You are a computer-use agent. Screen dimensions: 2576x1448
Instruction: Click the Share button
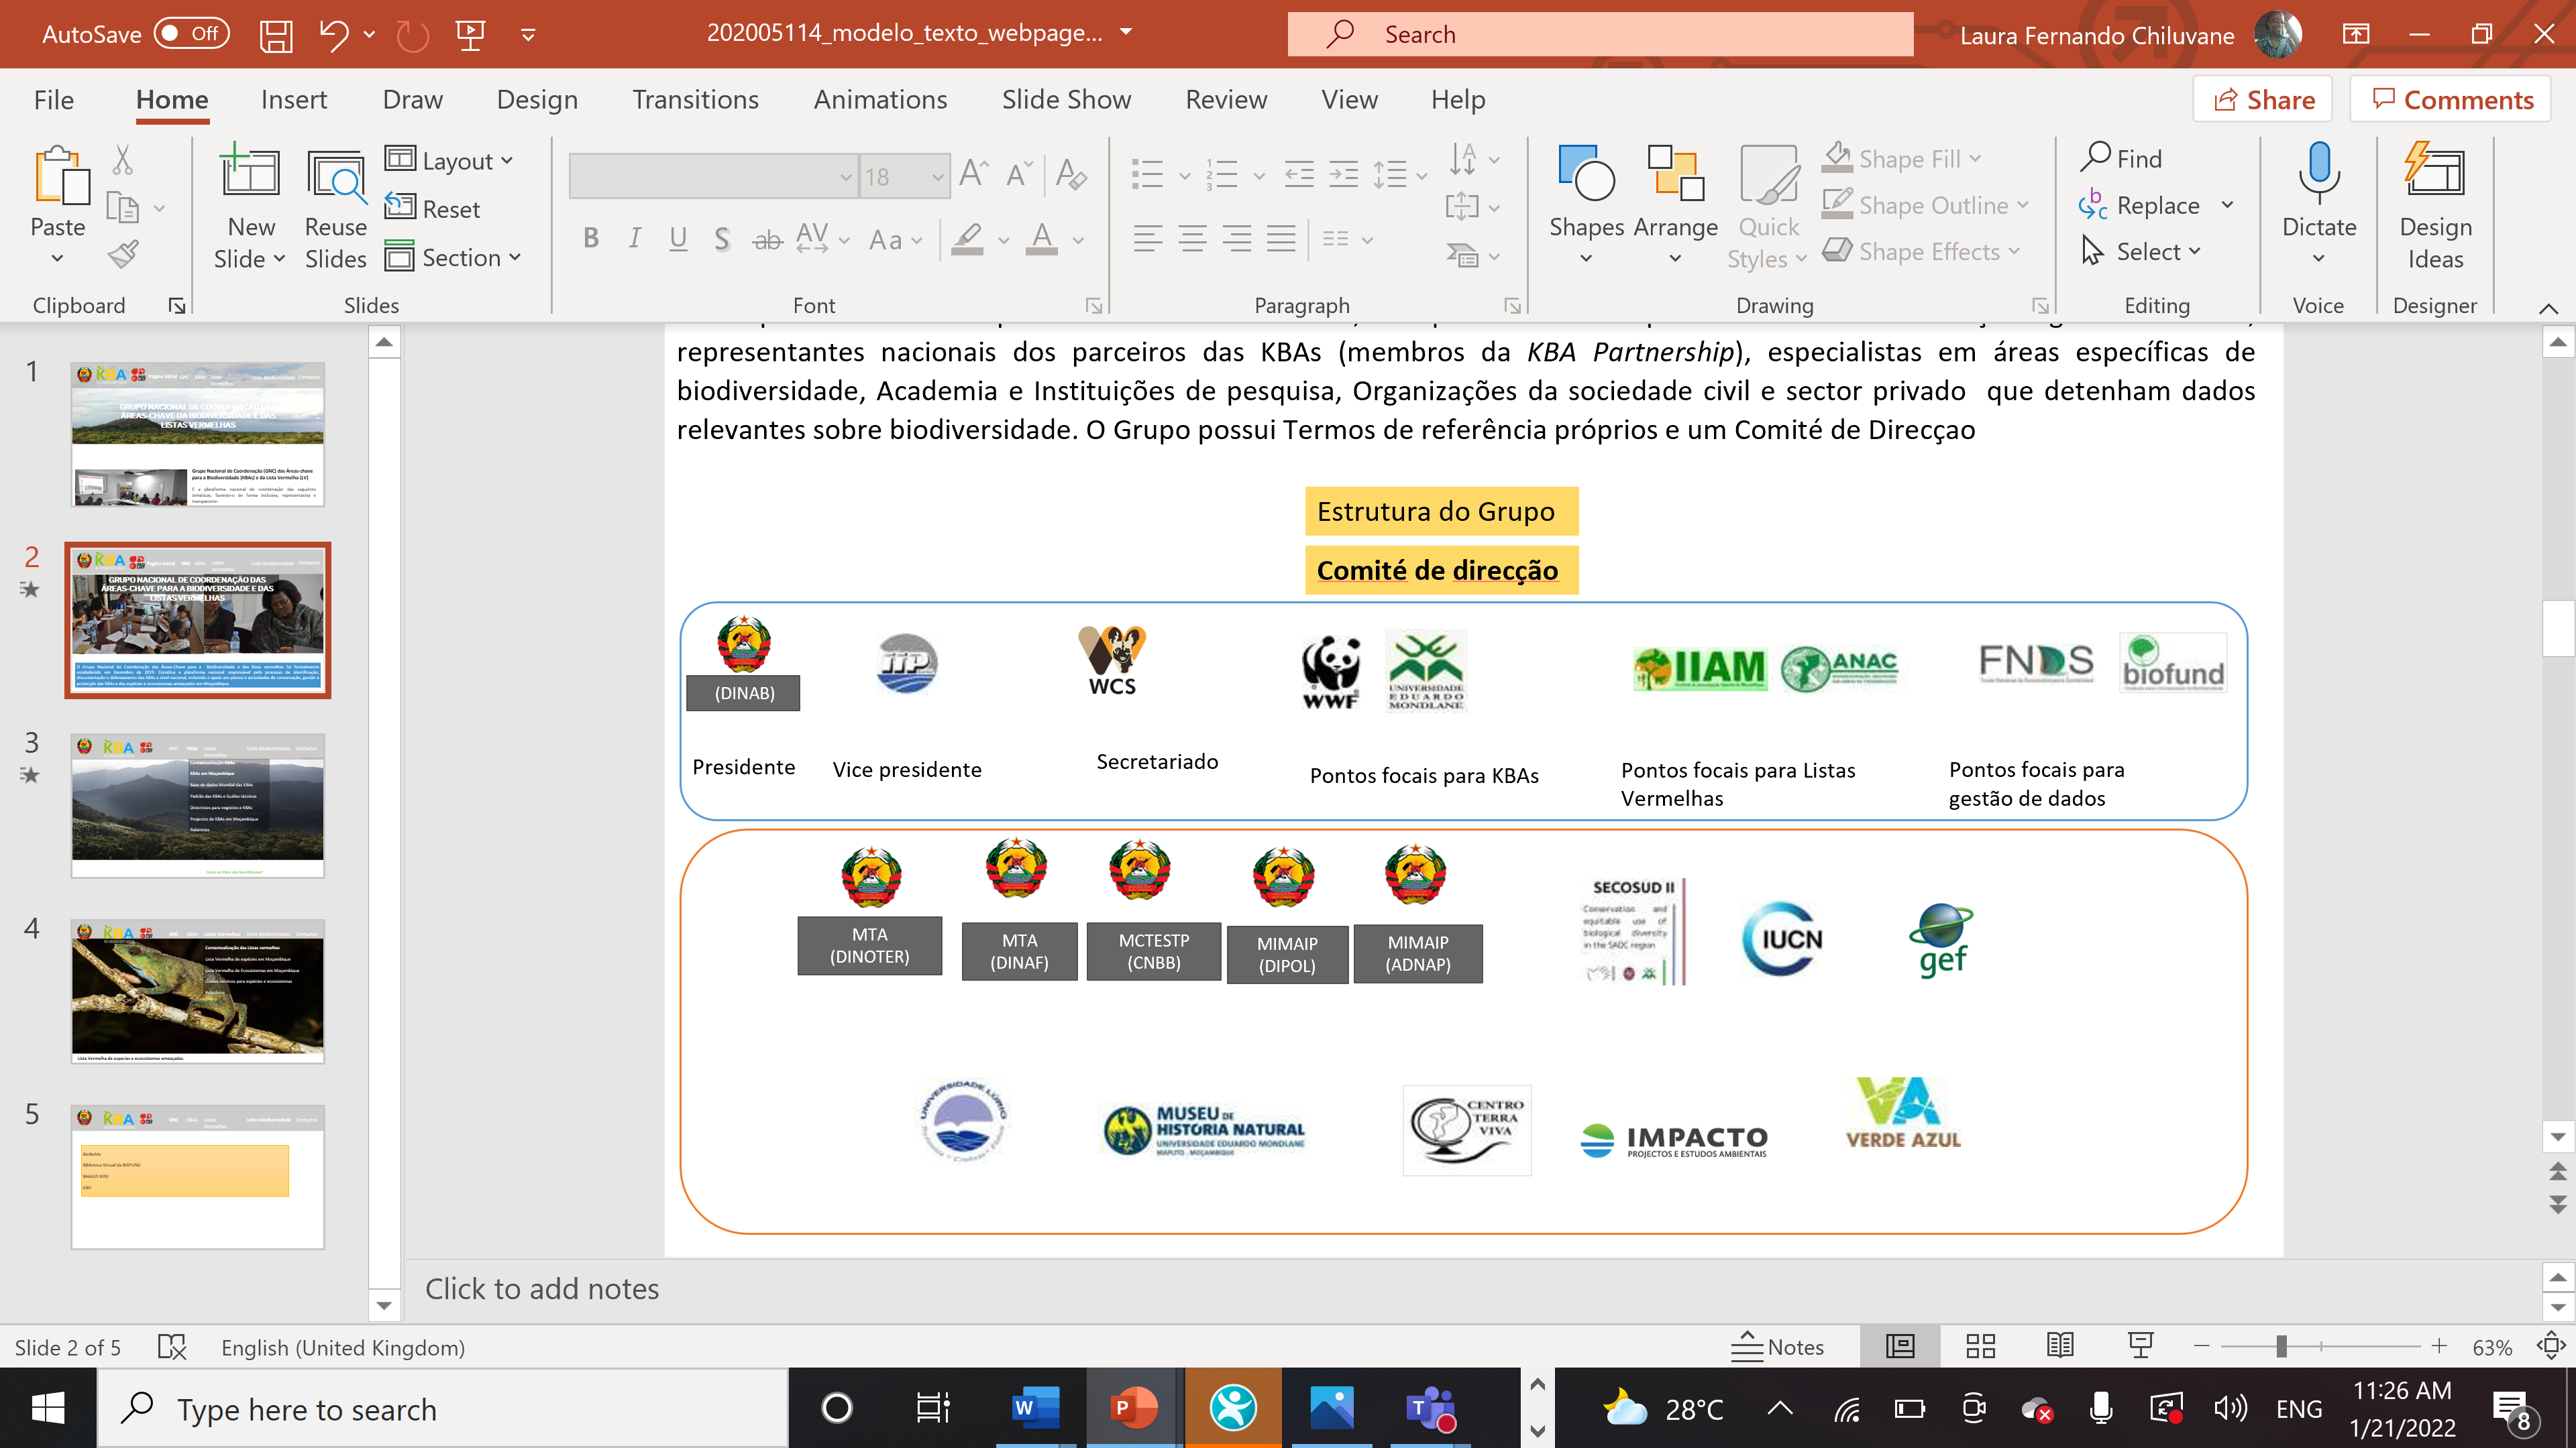[x=2263, y=100]
